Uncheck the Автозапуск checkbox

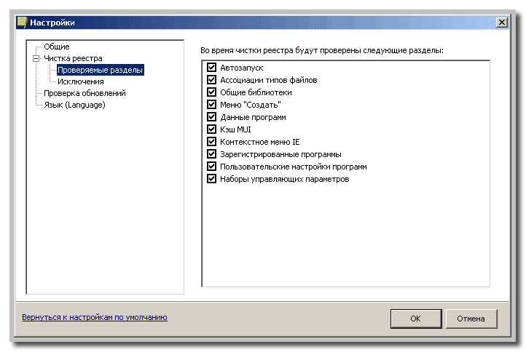[211, 68]
